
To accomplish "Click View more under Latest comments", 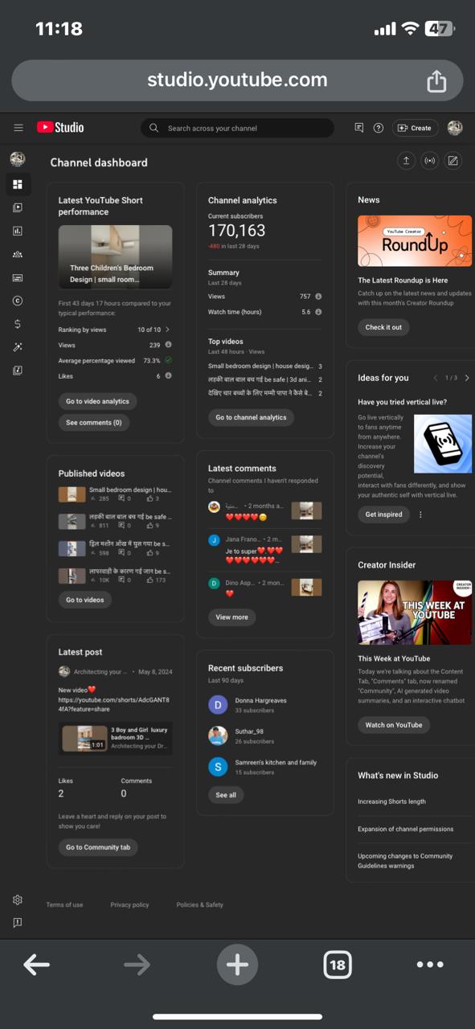I will click(x=231, y=617).
